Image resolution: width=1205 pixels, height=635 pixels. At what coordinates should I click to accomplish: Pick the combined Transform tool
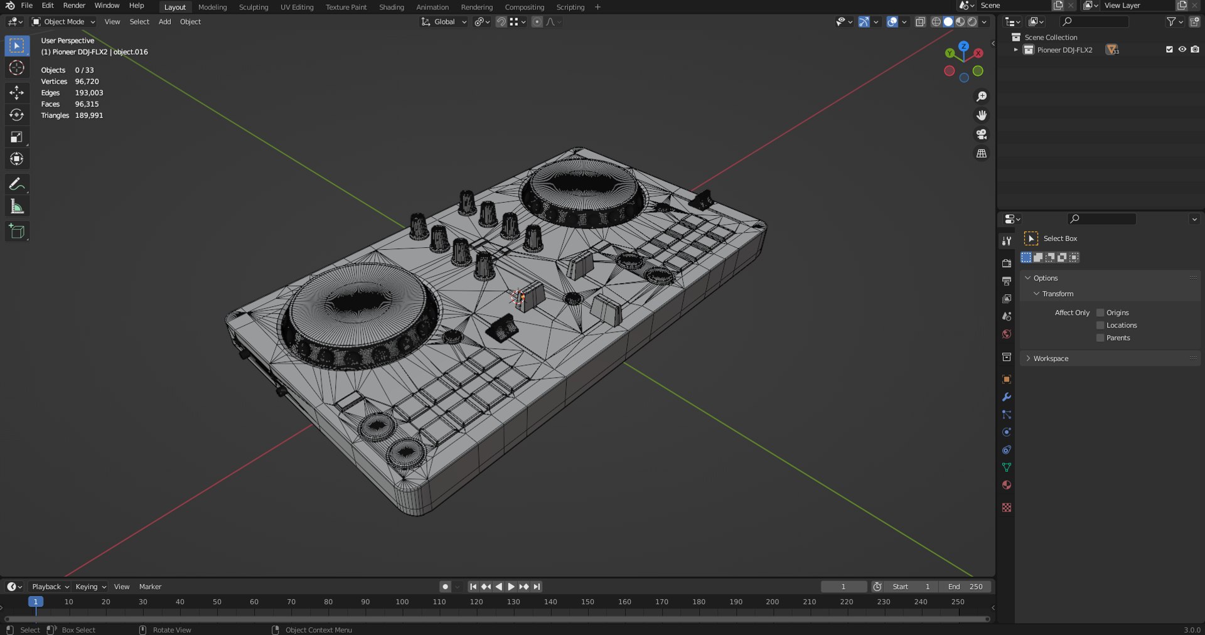pos(17,159)
